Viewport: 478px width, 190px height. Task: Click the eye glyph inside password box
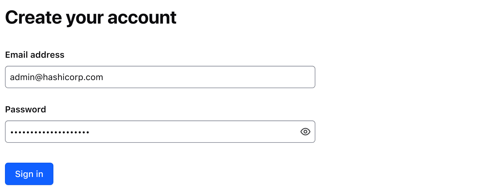[x=305, y=132]
